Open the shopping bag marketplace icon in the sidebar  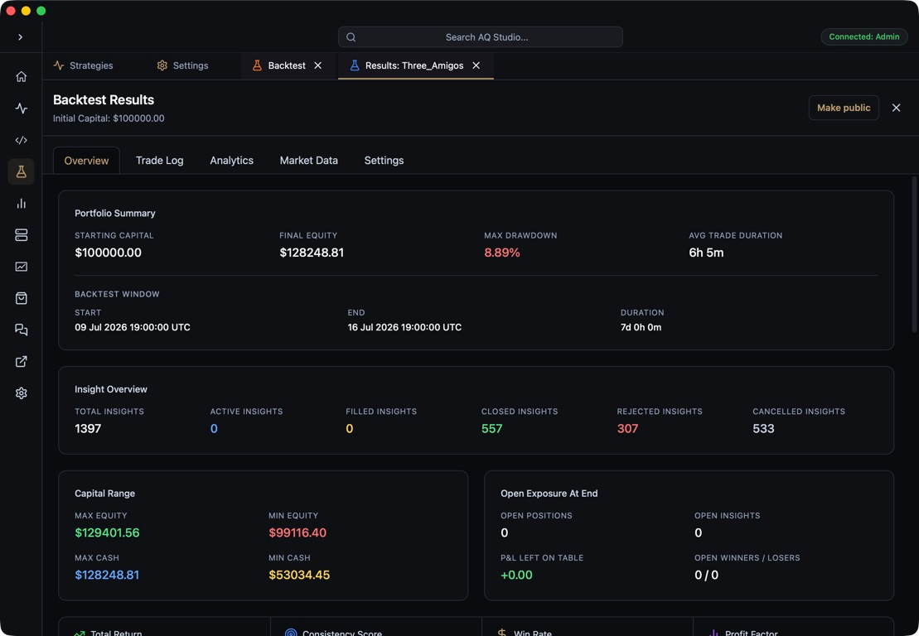(21, 298)
